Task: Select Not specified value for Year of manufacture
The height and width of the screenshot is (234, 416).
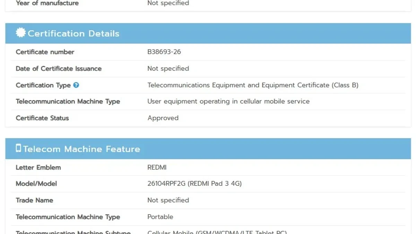Action: click(x=168, y=3)
